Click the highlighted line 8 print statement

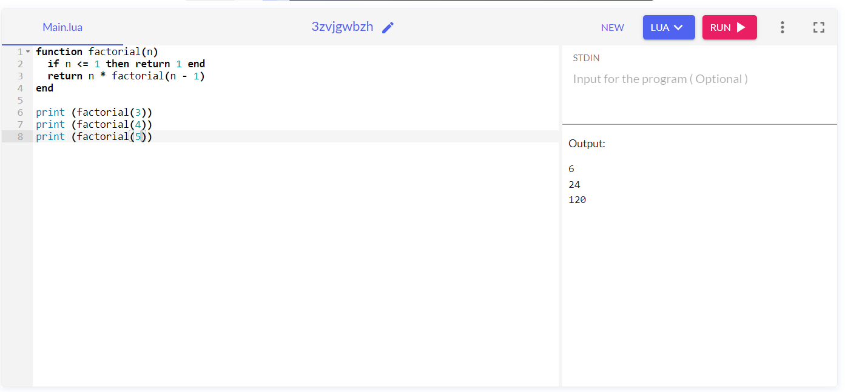click(x=94, y=136)
